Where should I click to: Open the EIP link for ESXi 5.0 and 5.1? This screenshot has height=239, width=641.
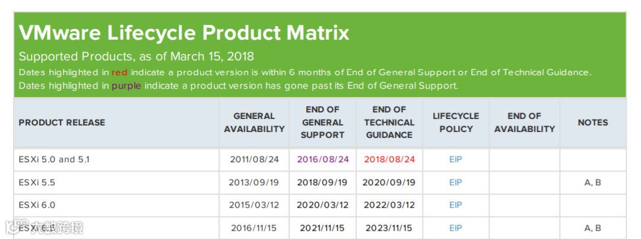(455, 160)
